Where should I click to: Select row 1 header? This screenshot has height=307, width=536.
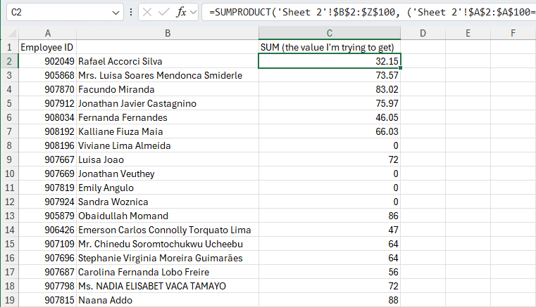(9, 47)
